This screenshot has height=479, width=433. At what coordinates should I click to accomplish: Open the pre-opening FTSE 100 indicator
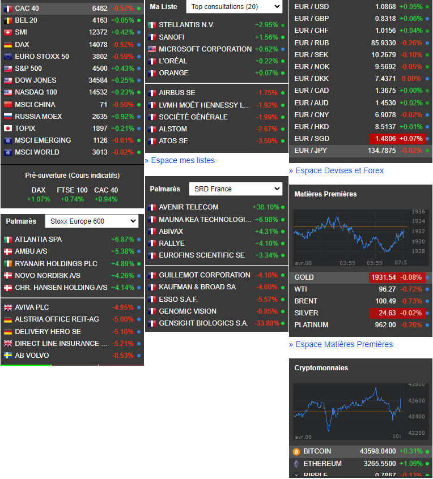[x=72, y=195]
